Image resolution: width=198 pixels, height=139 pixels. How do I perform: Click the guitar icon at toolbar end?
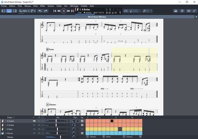194,11
